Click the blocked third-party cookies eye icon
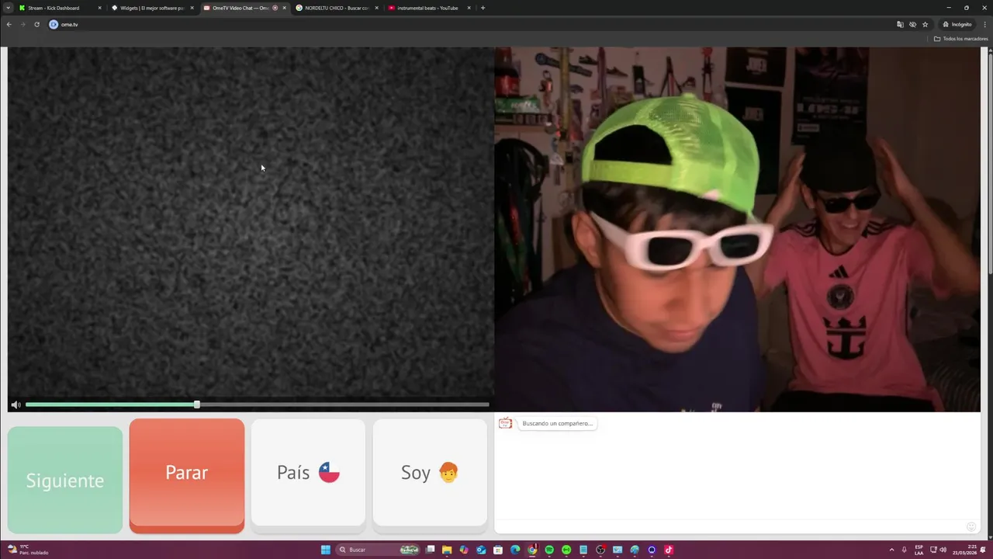This screenshot has width=993, height=559. click(912, 24)
